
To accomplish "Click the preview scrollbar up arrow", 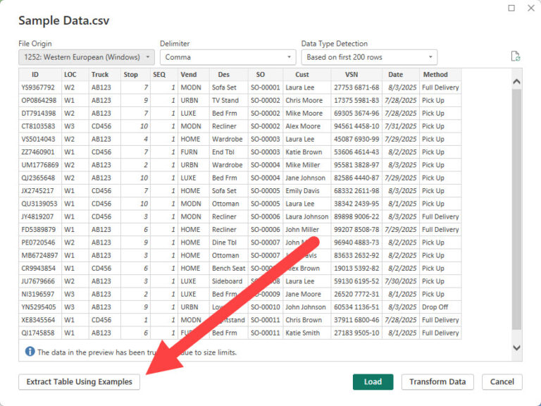I will click(x=516, y=82).
